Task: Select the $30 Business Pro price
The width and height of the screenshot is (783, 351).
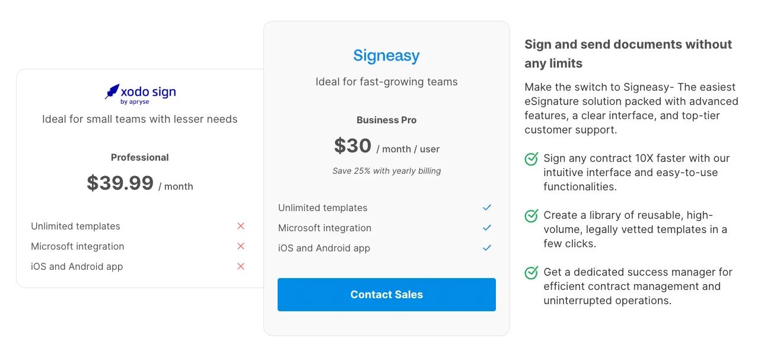Action: click(x=353, y=146)
